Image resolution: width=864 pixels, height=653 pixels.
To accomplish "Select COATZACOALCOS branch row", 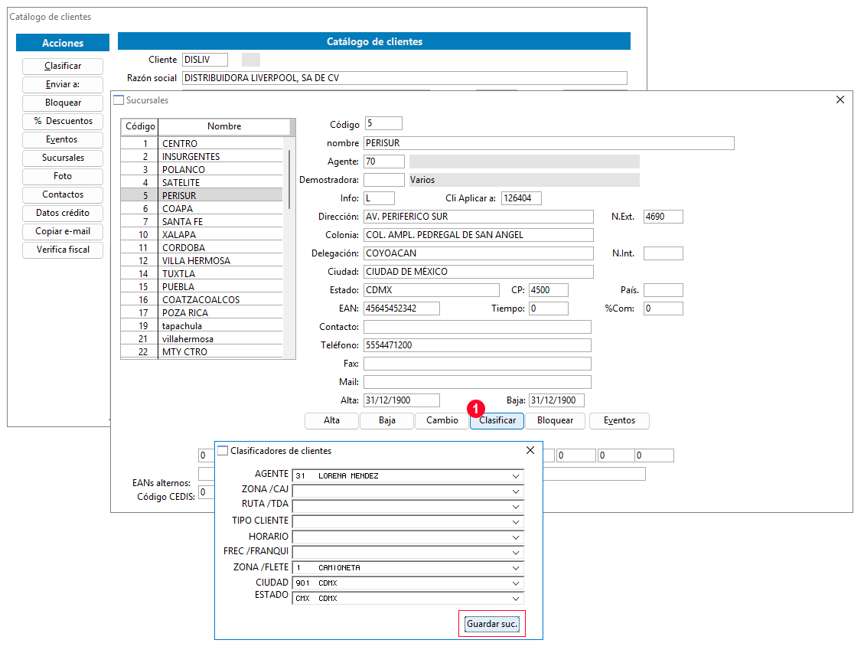I will click(202, 300).
